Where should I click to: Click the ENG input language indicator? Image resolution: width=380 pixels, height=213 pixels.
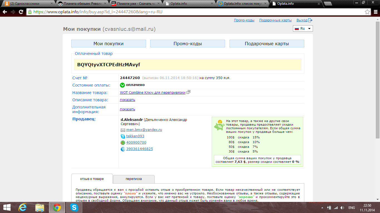pyautogui.click(x=352, y=208)
